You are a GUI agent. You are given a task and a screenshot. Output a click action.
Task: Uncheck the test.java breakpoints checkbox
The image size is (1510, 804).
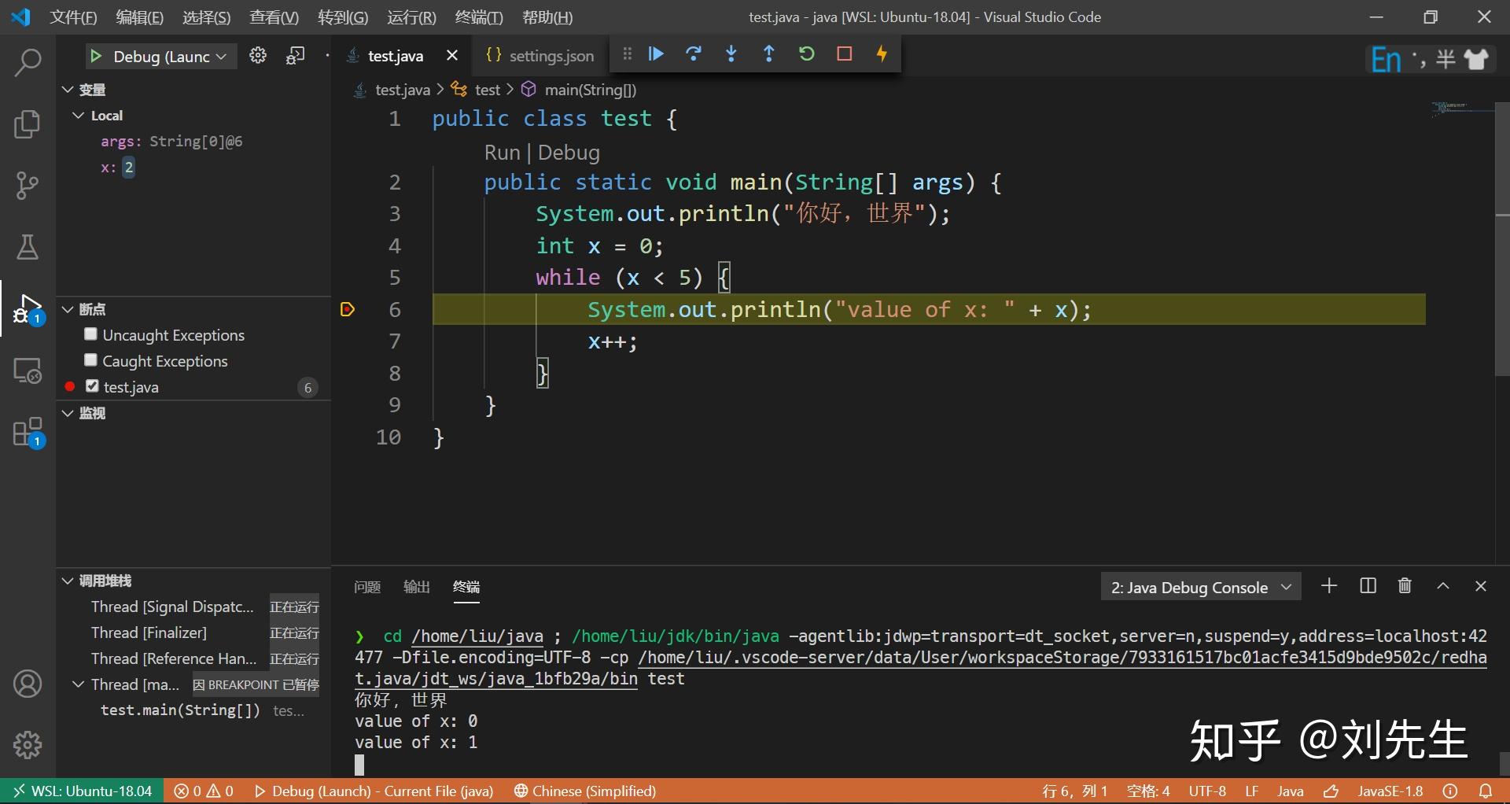pyautogui.click(x=90, y=386)
